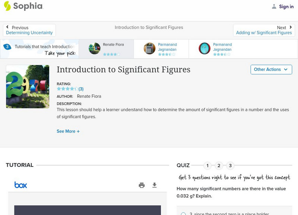Click the lesson thumbnail with colorful numbers
The width and height of the screenshot is (298, 215).
28,87
